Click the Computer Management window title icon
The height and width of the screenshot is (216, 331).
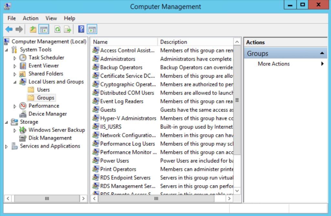point(7,6)
